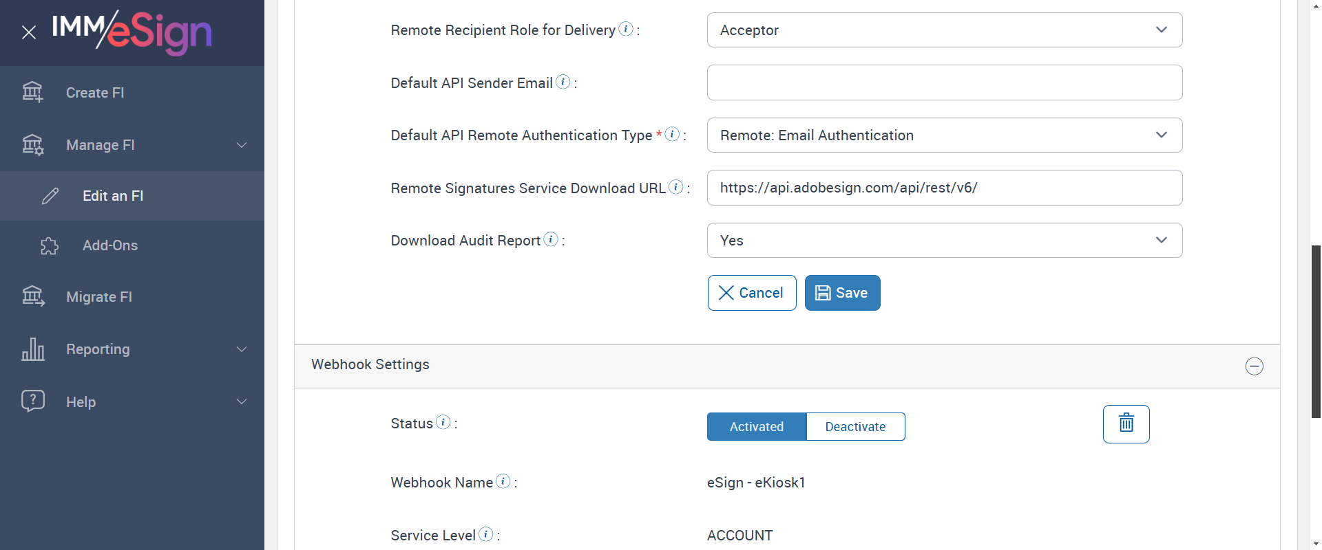Click the Default API Sender Email field
This screenshot has width=1322, height=550.
point(944,82)
